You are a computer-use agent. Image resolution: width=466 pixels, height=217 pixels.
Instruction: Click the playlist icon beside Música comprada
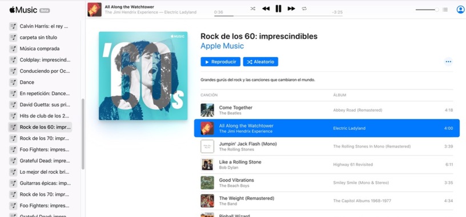[13, 48]
